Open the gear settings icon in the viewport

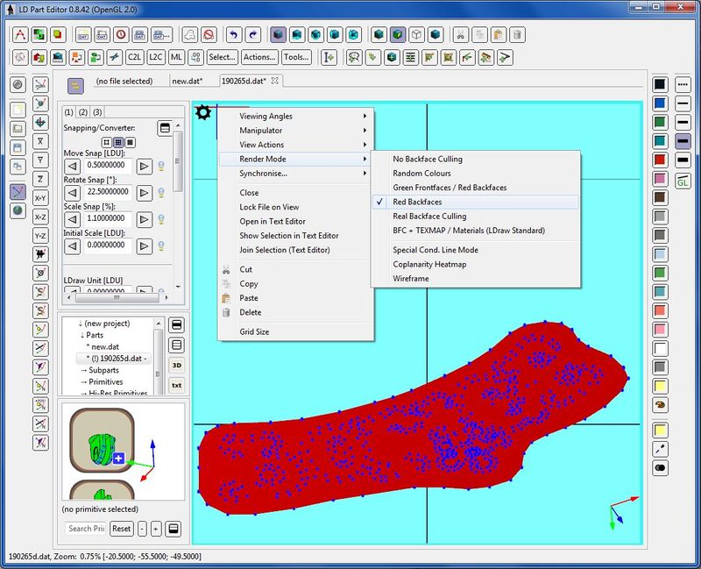203,112
